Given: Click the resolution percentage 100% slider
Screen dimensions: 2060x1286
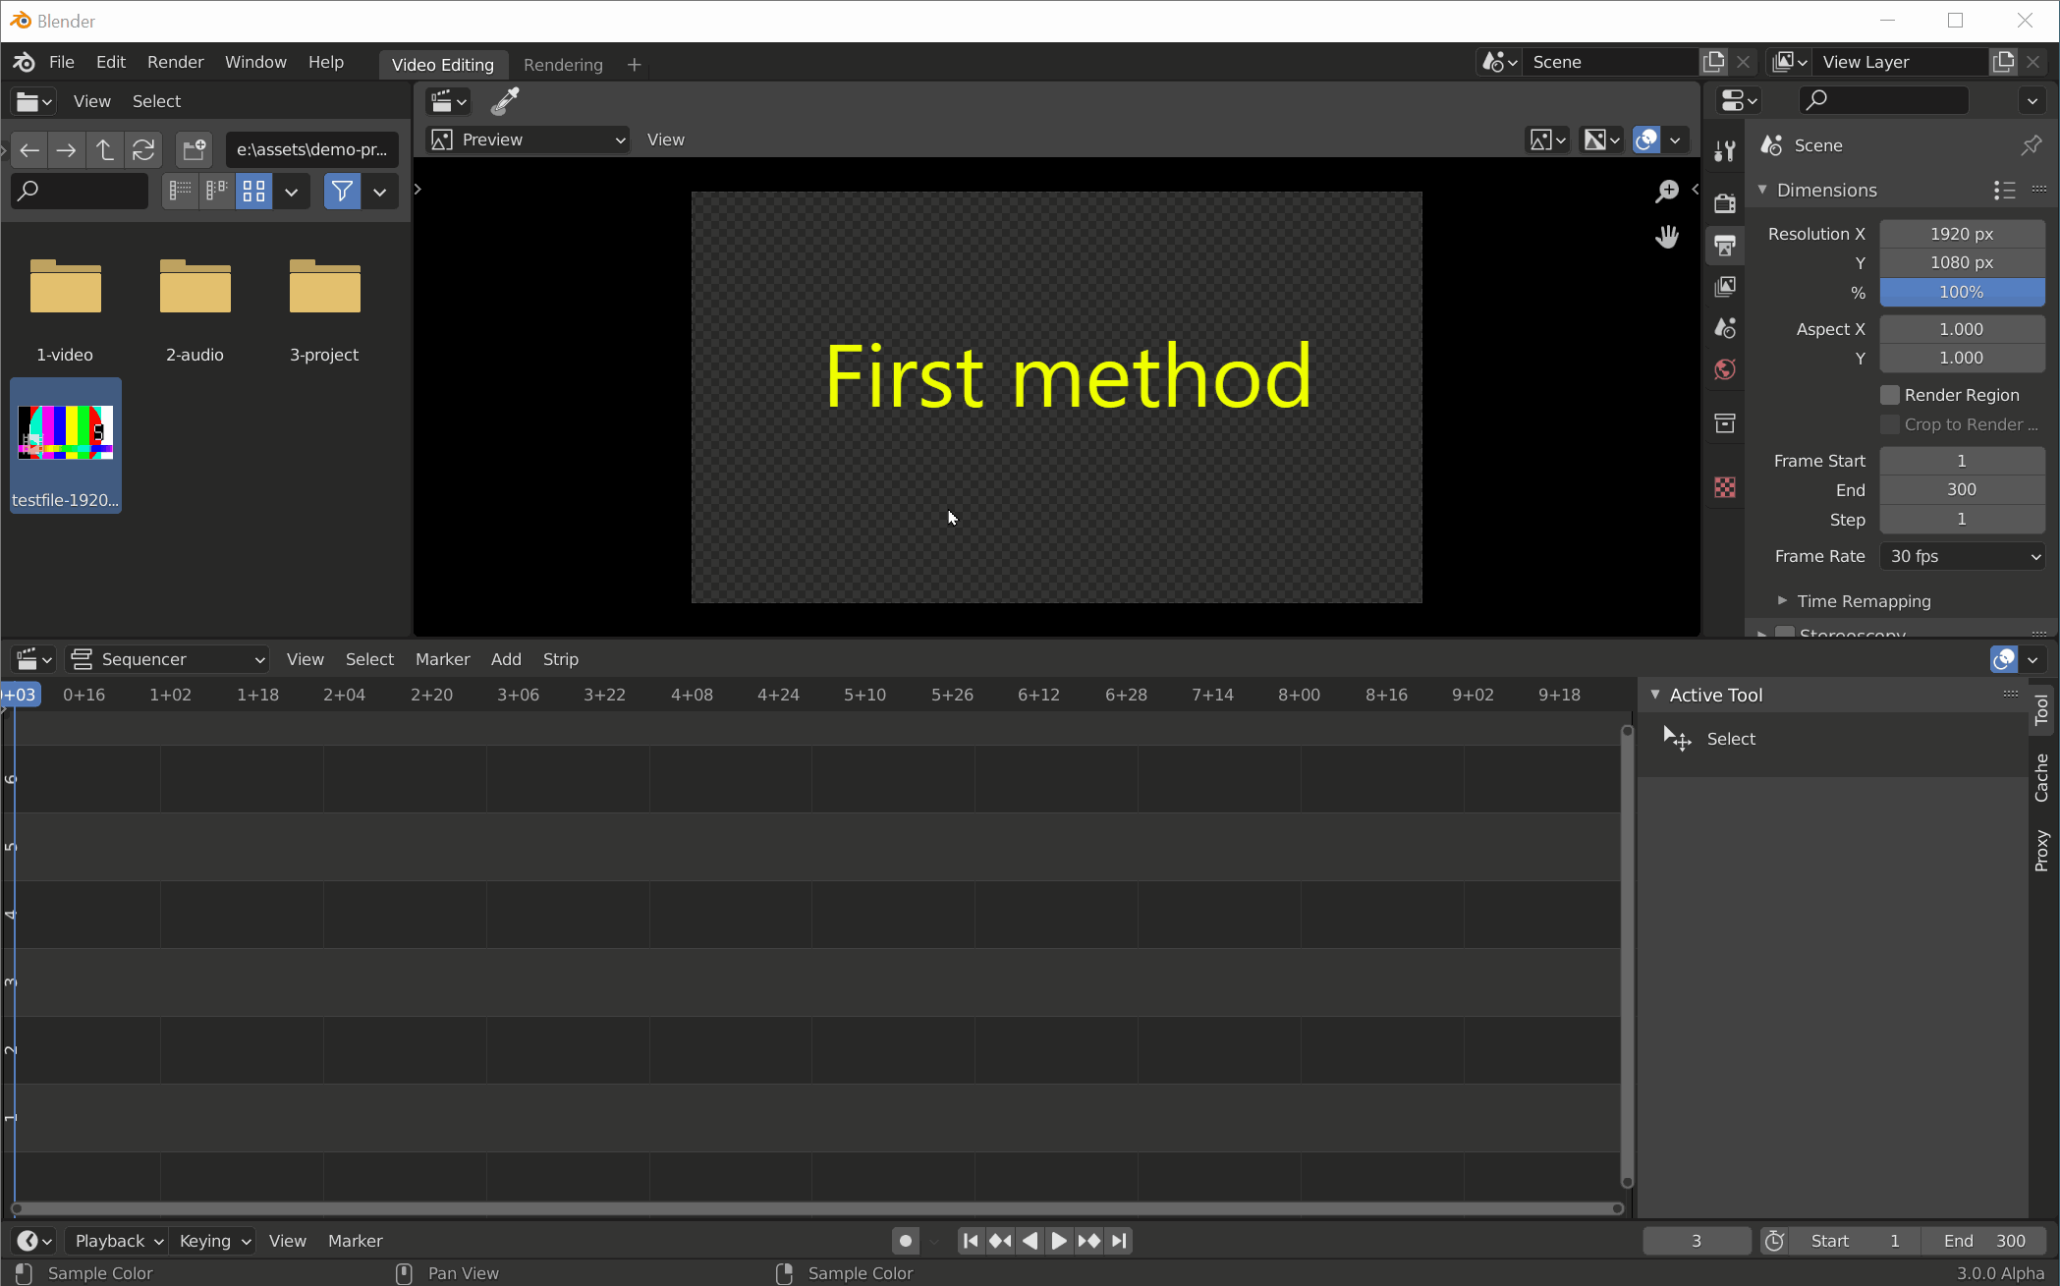Looking at the screenshot, I should coord(1962,292).
